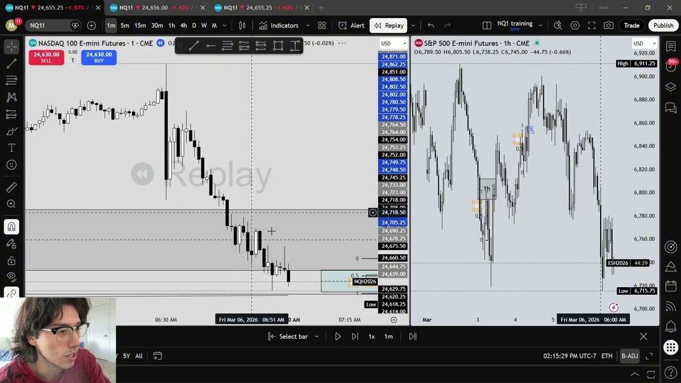Switch to 1h timeframe
Image resolution: width=681 pixels, height=383 pixels.
click(x=171, y=26)
